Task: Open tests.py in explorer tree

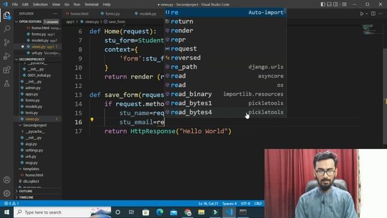Action: point(31,113)
